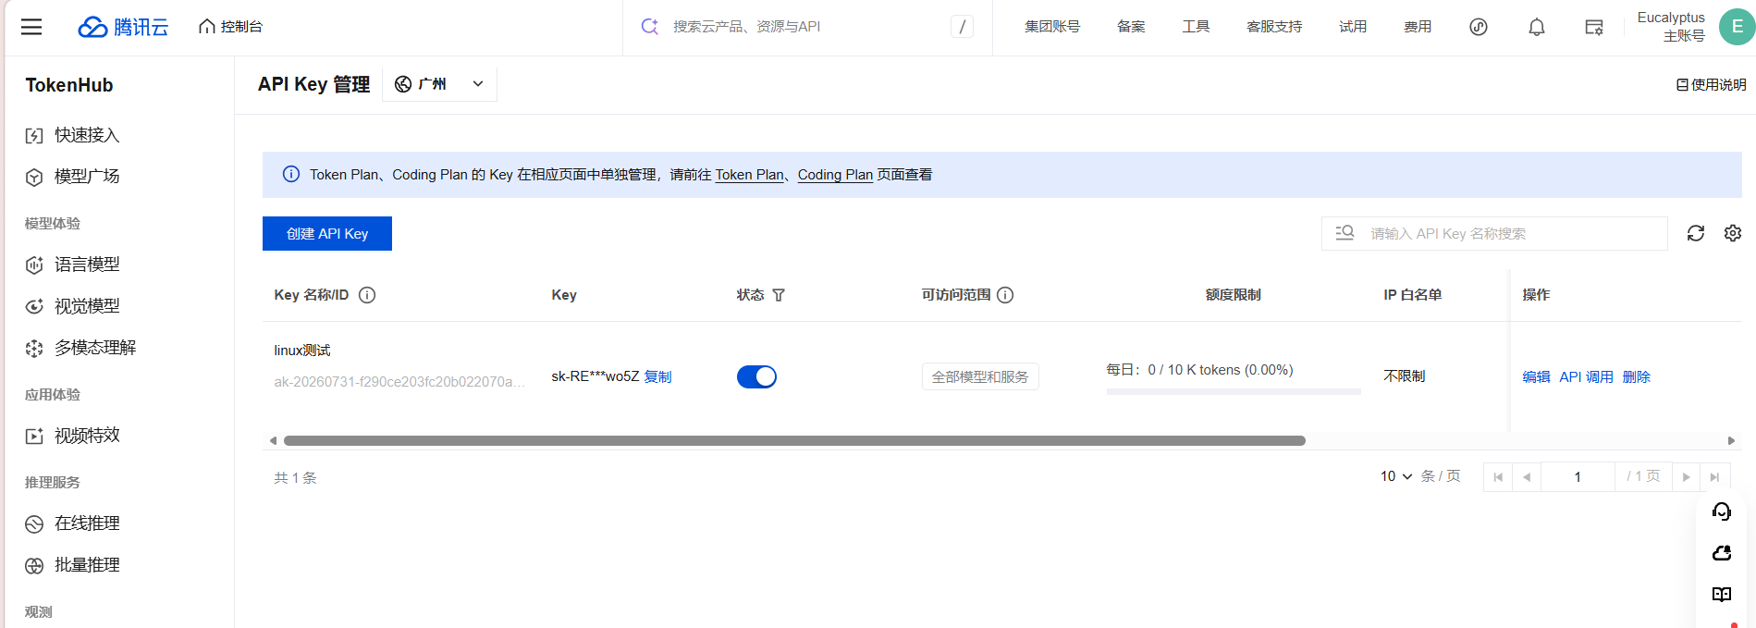1756x628 pixels.
Task: Open table column settings gear
Action: click(1733, 233)
